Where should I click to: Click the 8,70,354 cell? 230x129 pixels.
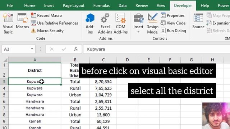click(103, 81)
